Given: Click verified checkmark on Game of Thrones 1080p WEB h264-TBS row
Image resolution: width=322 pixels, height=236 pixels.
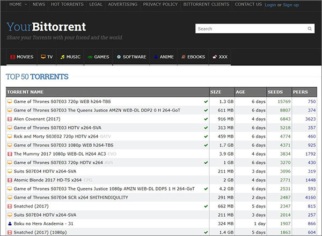Looking at the screenshot, I should pos(206,145).
